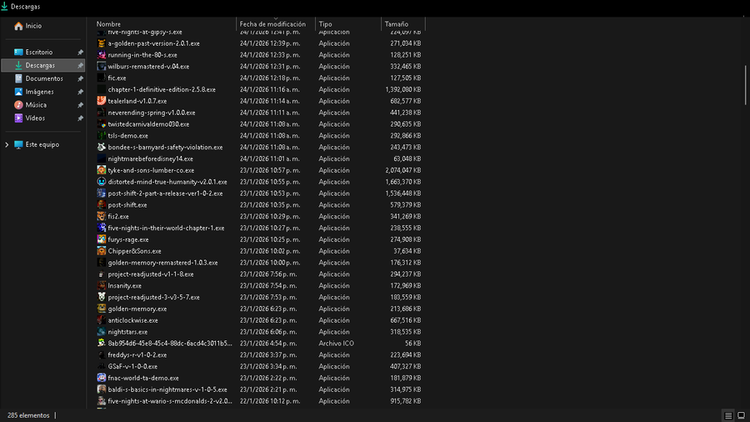This screenshot has height=422, width=750.
Task: Open the Música folder icon
Action: click(x=18, y=105)
